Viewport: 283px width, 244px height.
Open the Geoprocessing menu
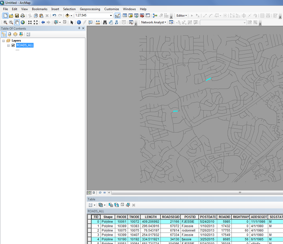pos(90,9)
